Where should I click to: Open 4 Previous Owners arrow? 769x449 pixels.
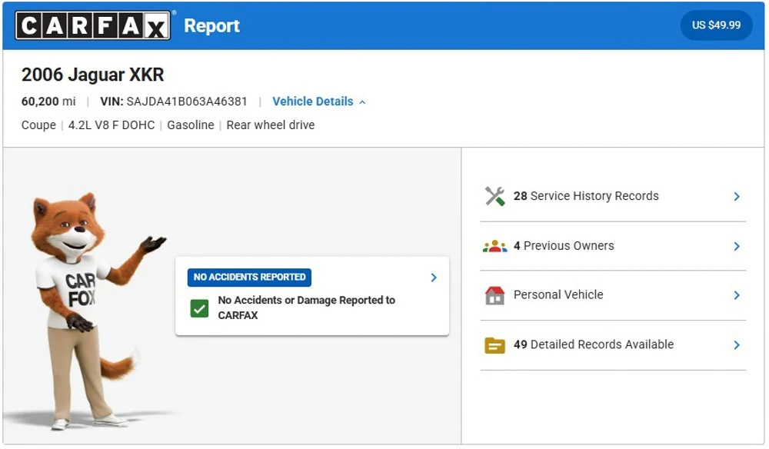[x=736, y=246]
